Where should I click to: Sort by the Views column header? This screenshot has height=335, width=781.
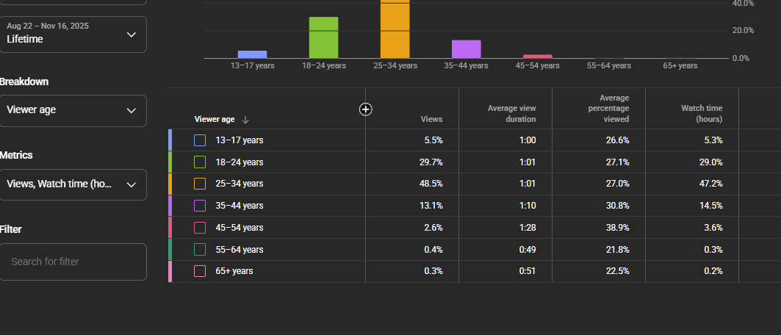[431, 120]
